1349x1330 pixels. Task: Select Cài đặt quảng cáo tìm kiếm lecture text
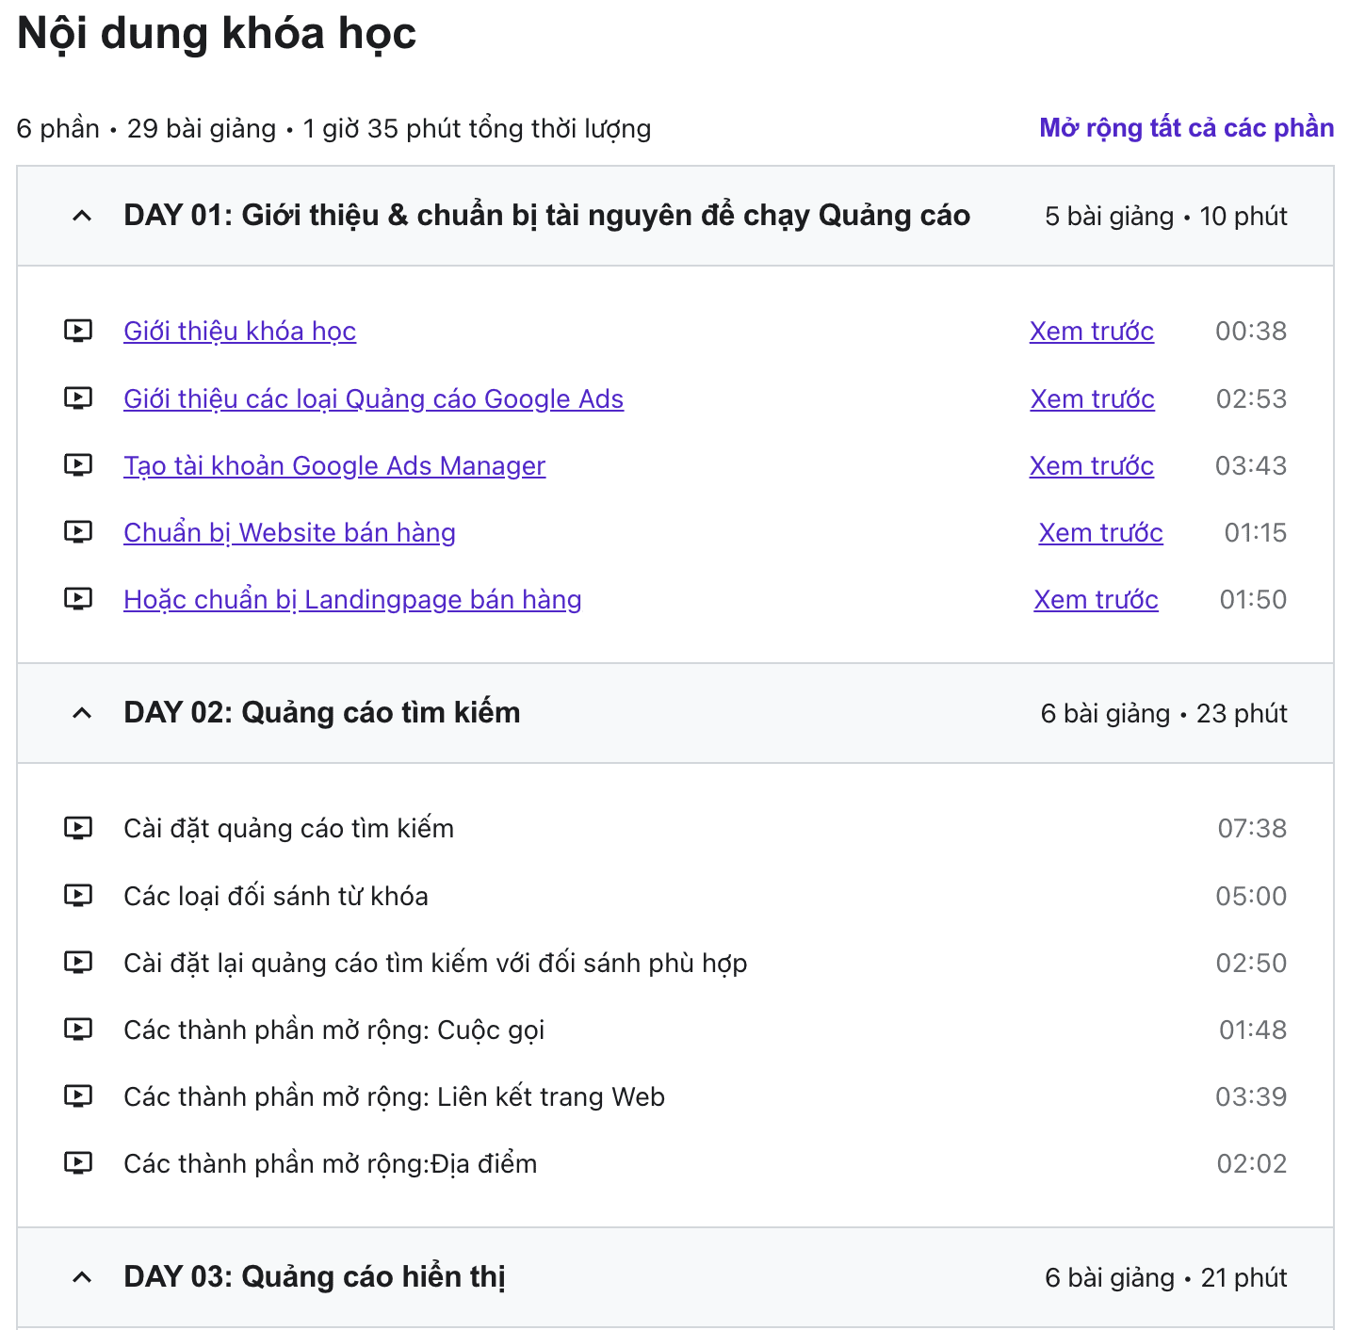288,829
